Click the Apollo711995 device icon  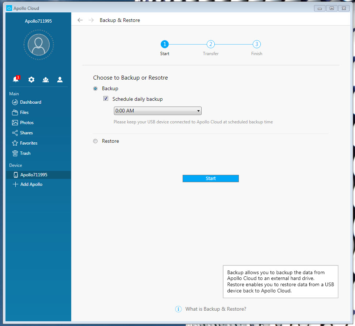pos(16,175)
